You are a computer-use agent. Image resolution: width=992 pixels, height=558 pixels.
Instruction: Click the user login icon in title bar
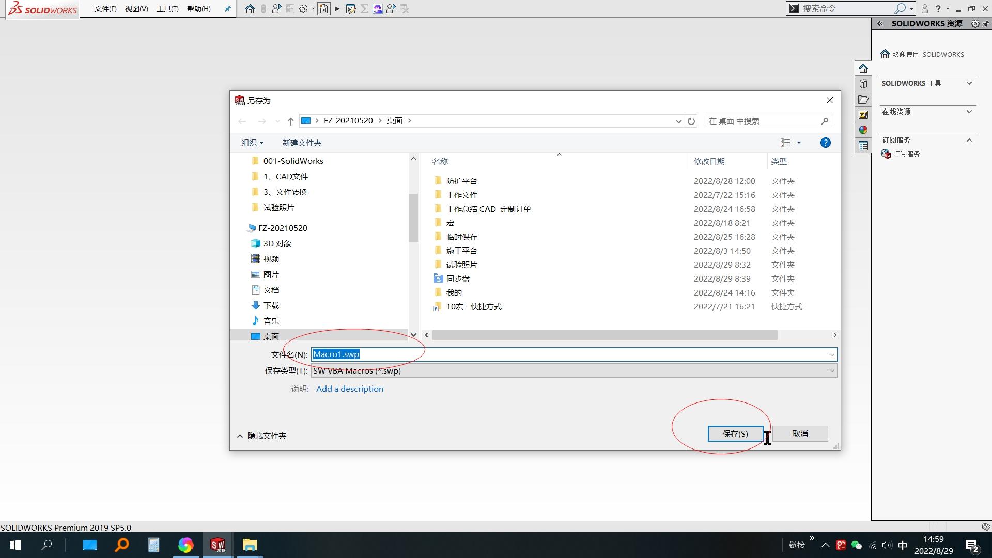click(925, 9)
